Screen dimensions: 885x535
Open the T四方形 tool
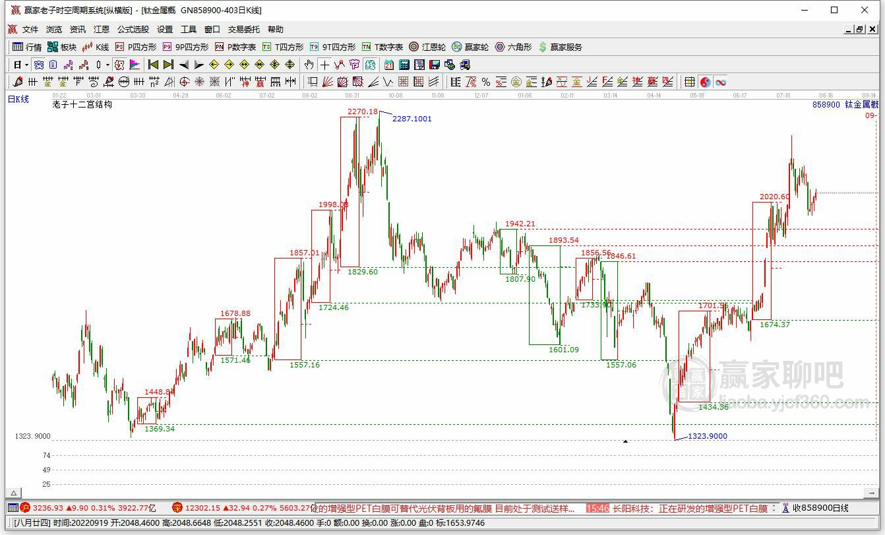283,47
